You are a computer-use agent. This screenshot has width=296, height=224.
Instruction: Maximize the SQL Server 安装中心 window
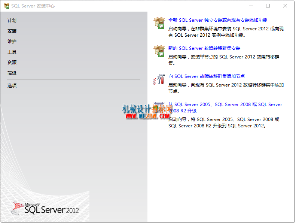[268, 6]
